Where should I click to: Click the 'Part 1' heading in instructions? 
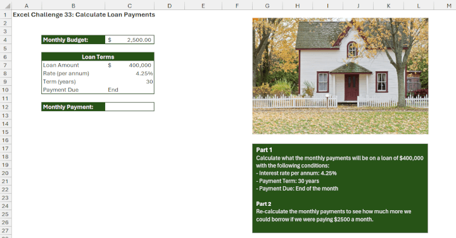pyautogui.click(x=264, y=150)
